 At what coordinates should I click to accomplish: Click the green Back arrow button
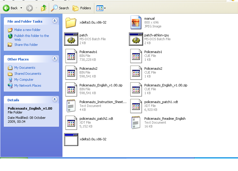tap(6, 8)
